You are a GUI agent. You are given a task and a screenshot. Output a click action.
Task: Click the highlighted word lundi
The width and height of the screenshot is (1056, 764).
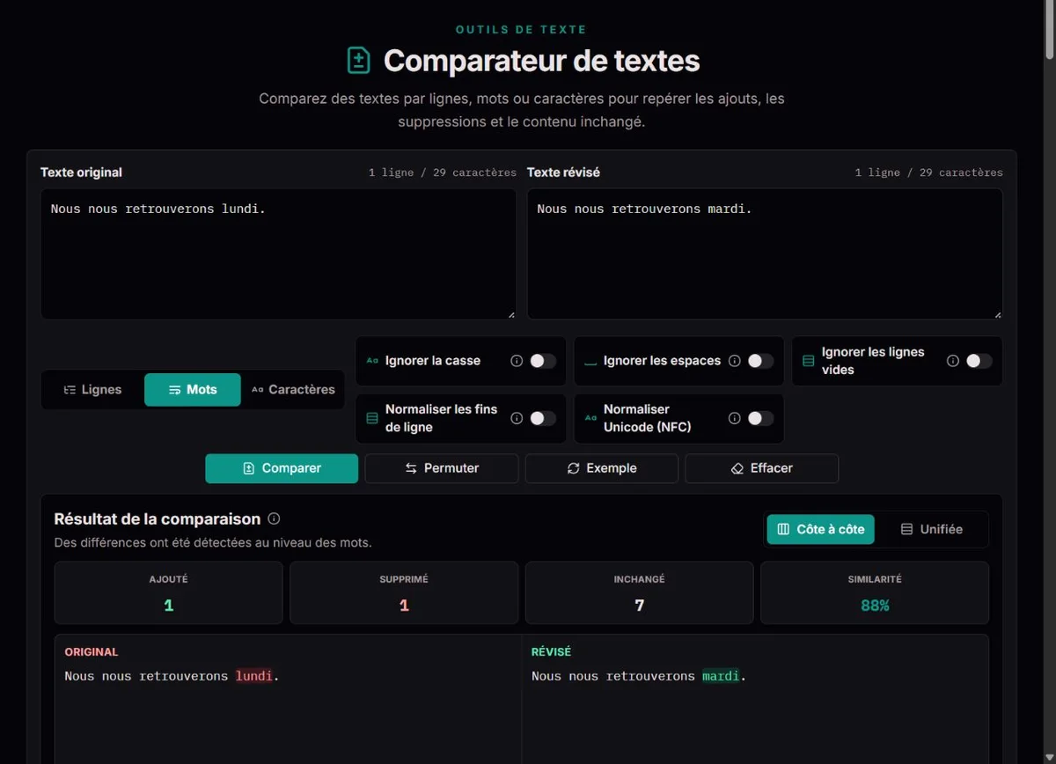click(x=254, y=676)
